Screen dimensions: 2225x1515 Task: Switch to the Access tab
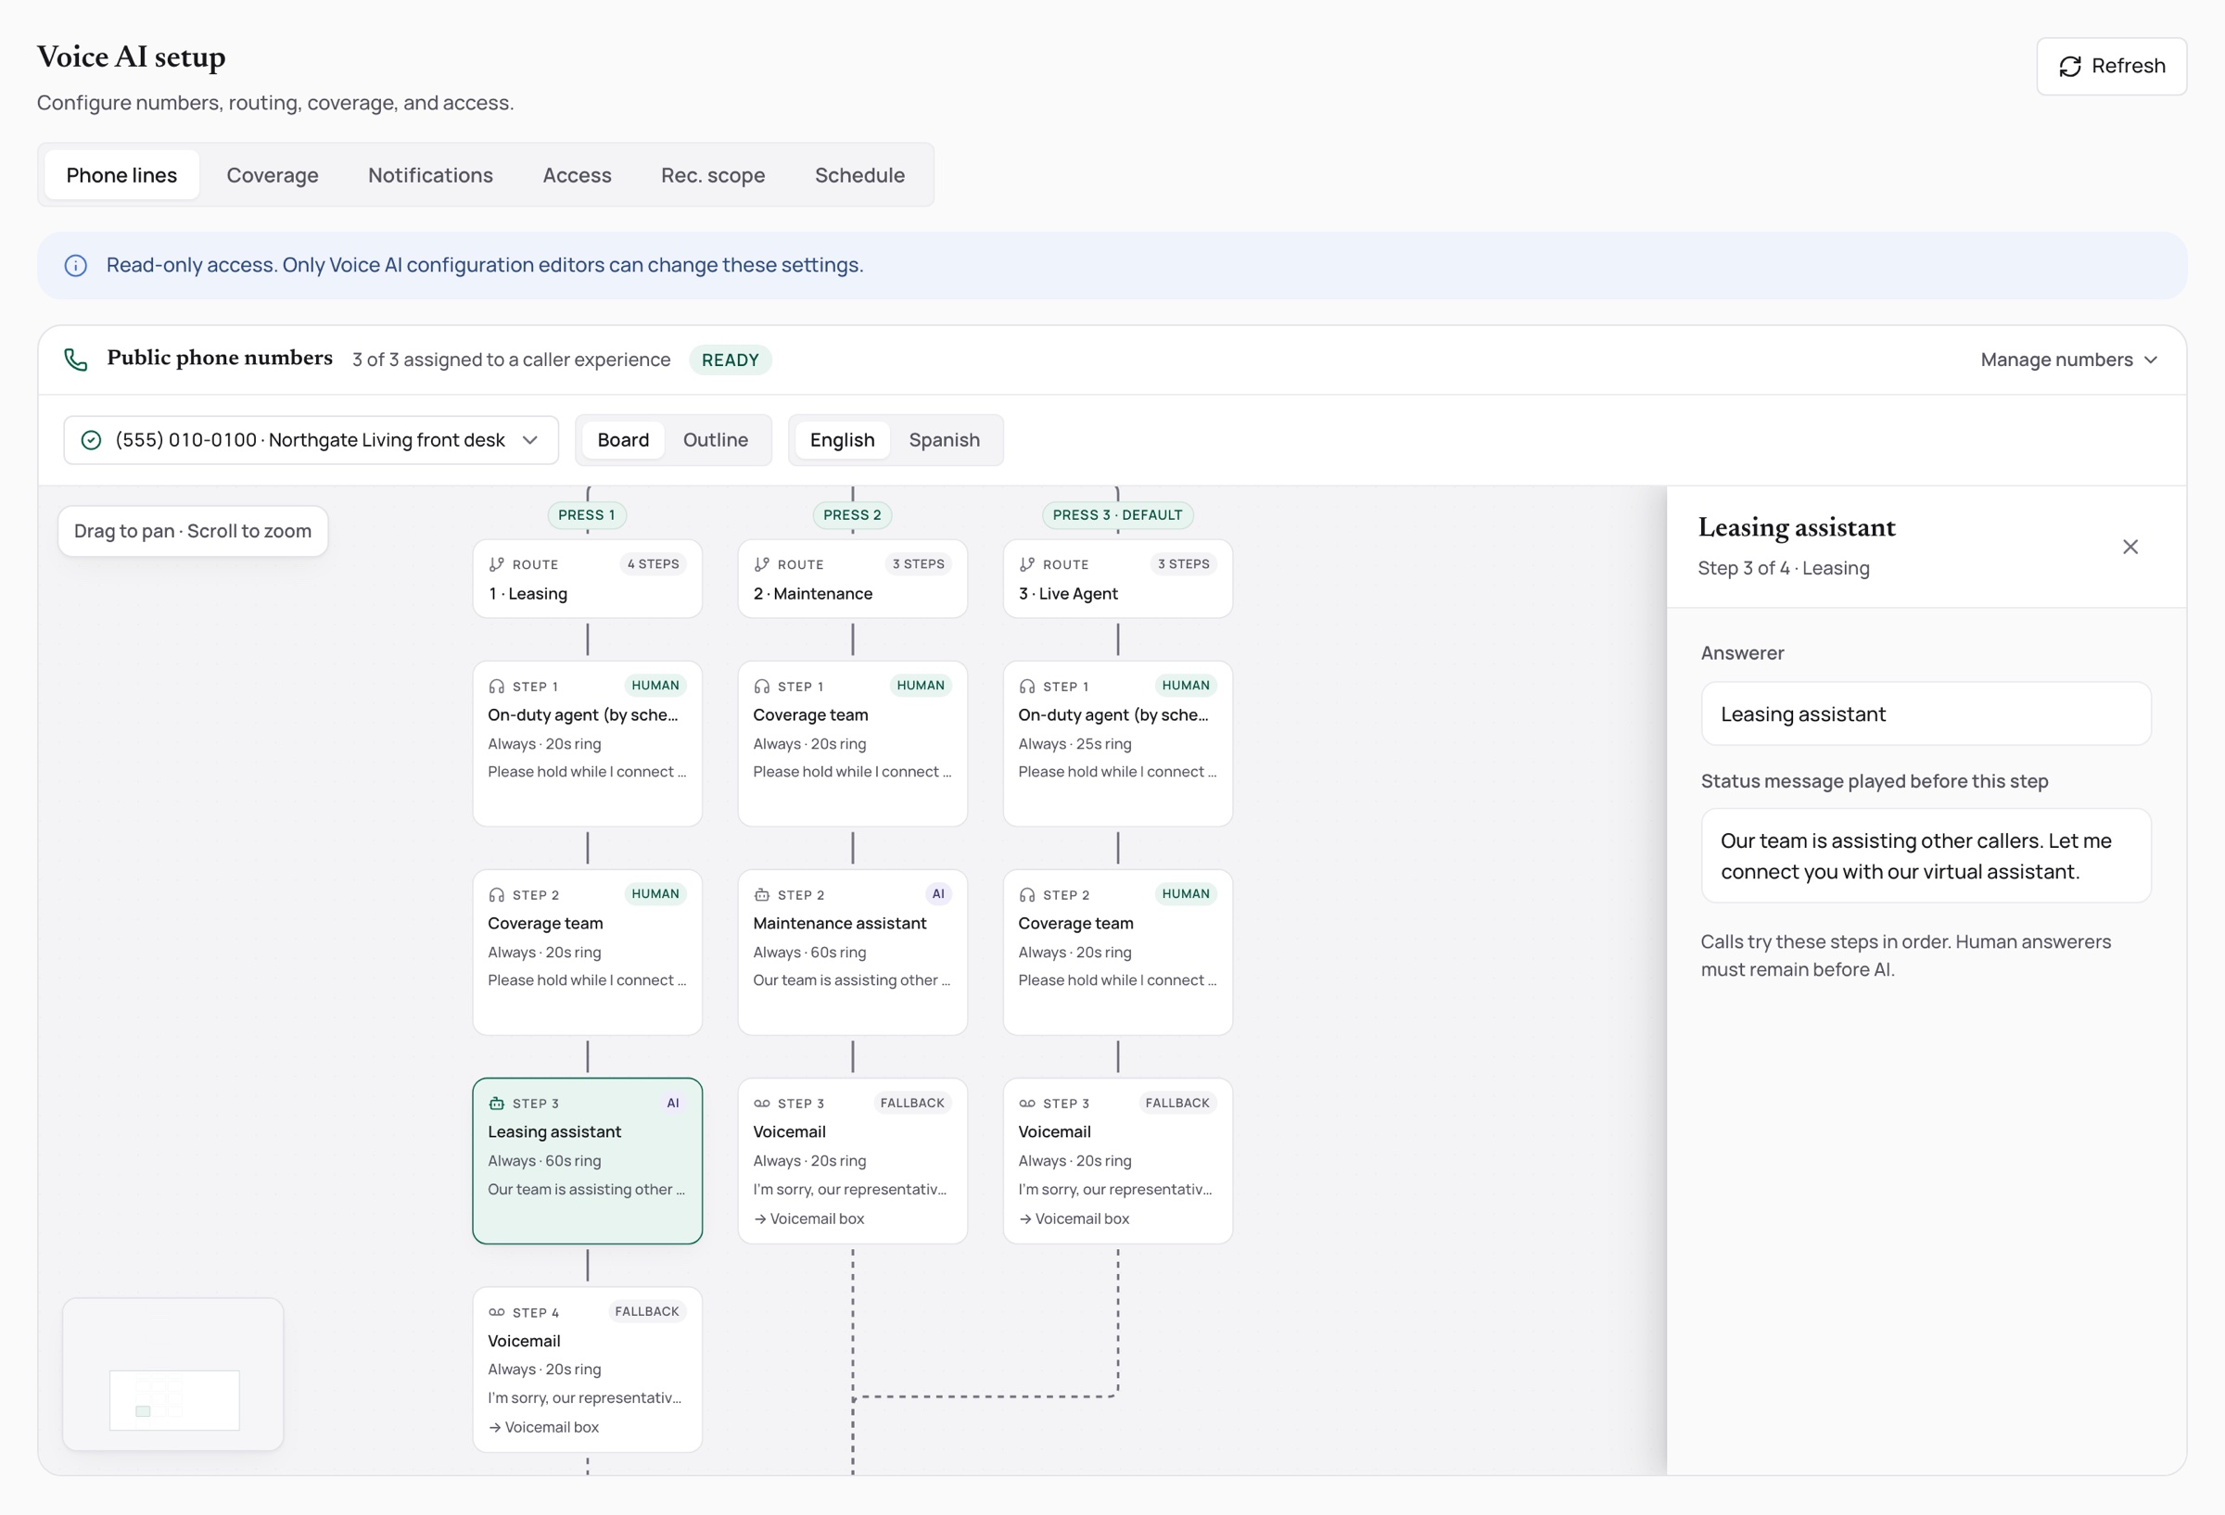click(577, 175)
